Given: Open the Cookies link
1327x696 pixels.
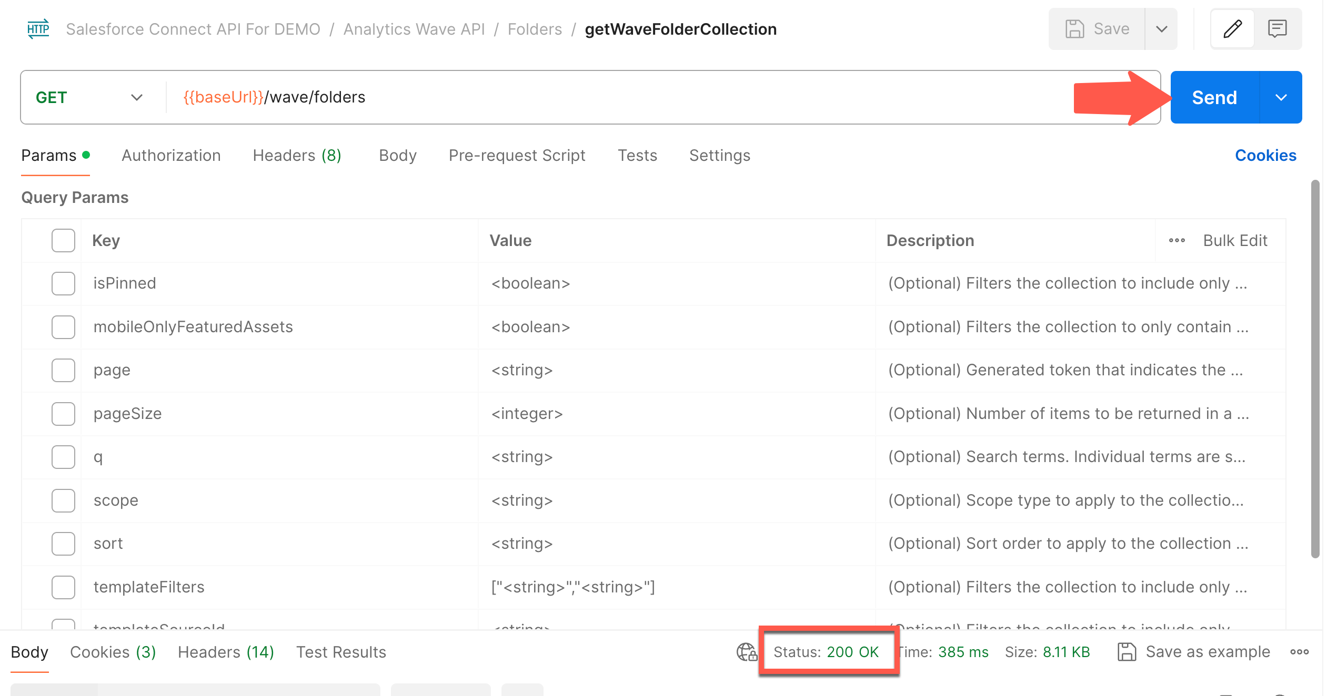Looking at the screenshot, I should [1265, 156].
